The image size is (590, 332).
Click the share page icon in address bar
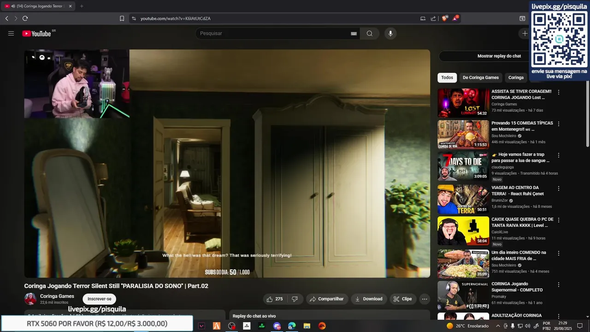coord(433,18)
